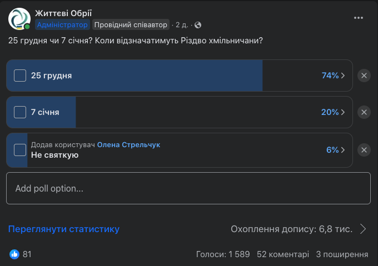This screenshot has width=378, height=266.
Task: Check the Не святкую option checkbox
Action: [20, 150]
